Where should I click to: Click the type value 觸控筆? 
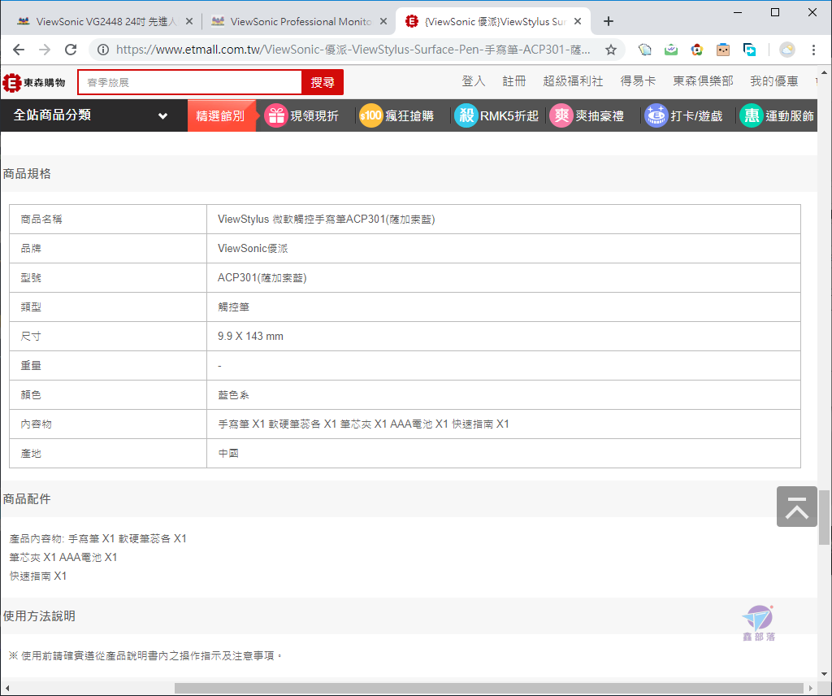tap(233, 307)
